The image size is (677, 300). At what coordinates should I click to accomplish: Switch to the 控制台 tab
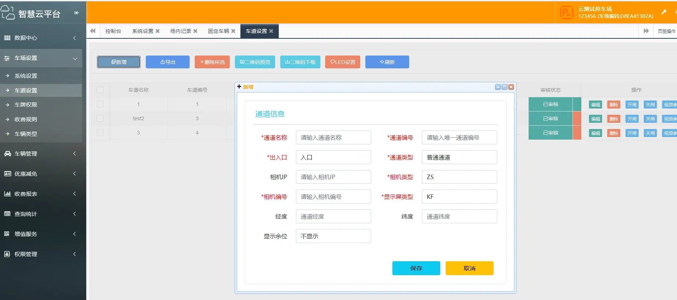(x=113, y=31)
